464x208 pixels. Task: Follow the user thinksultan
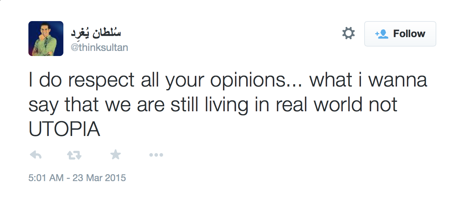pyautogui.click(x=400, y=34)
